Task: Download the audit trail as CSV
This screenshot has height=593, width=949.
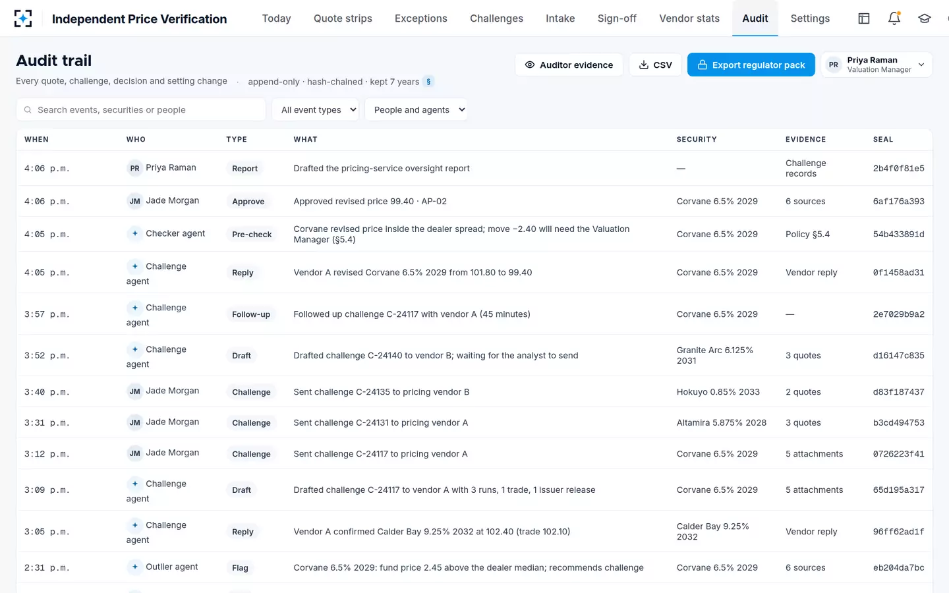Action: (655, 65)
